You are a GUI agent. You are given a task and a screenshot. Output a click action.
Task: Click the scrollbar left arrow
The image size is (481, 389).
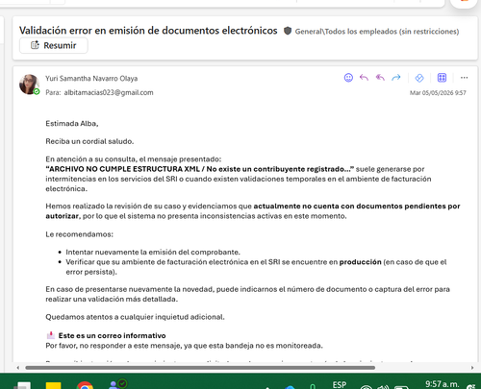[x=18, y=368]
